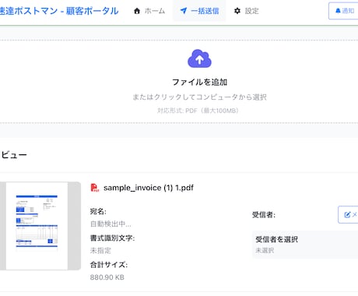Open the 設定 navigation tab
Image resolution: width=358 pixels, height=296 pixels.
[x=246, y=11]
